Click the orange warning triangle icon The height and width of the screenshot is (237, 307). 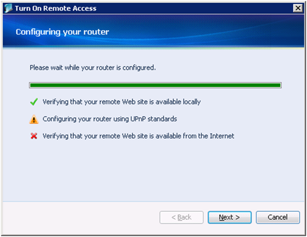[34, 119]
